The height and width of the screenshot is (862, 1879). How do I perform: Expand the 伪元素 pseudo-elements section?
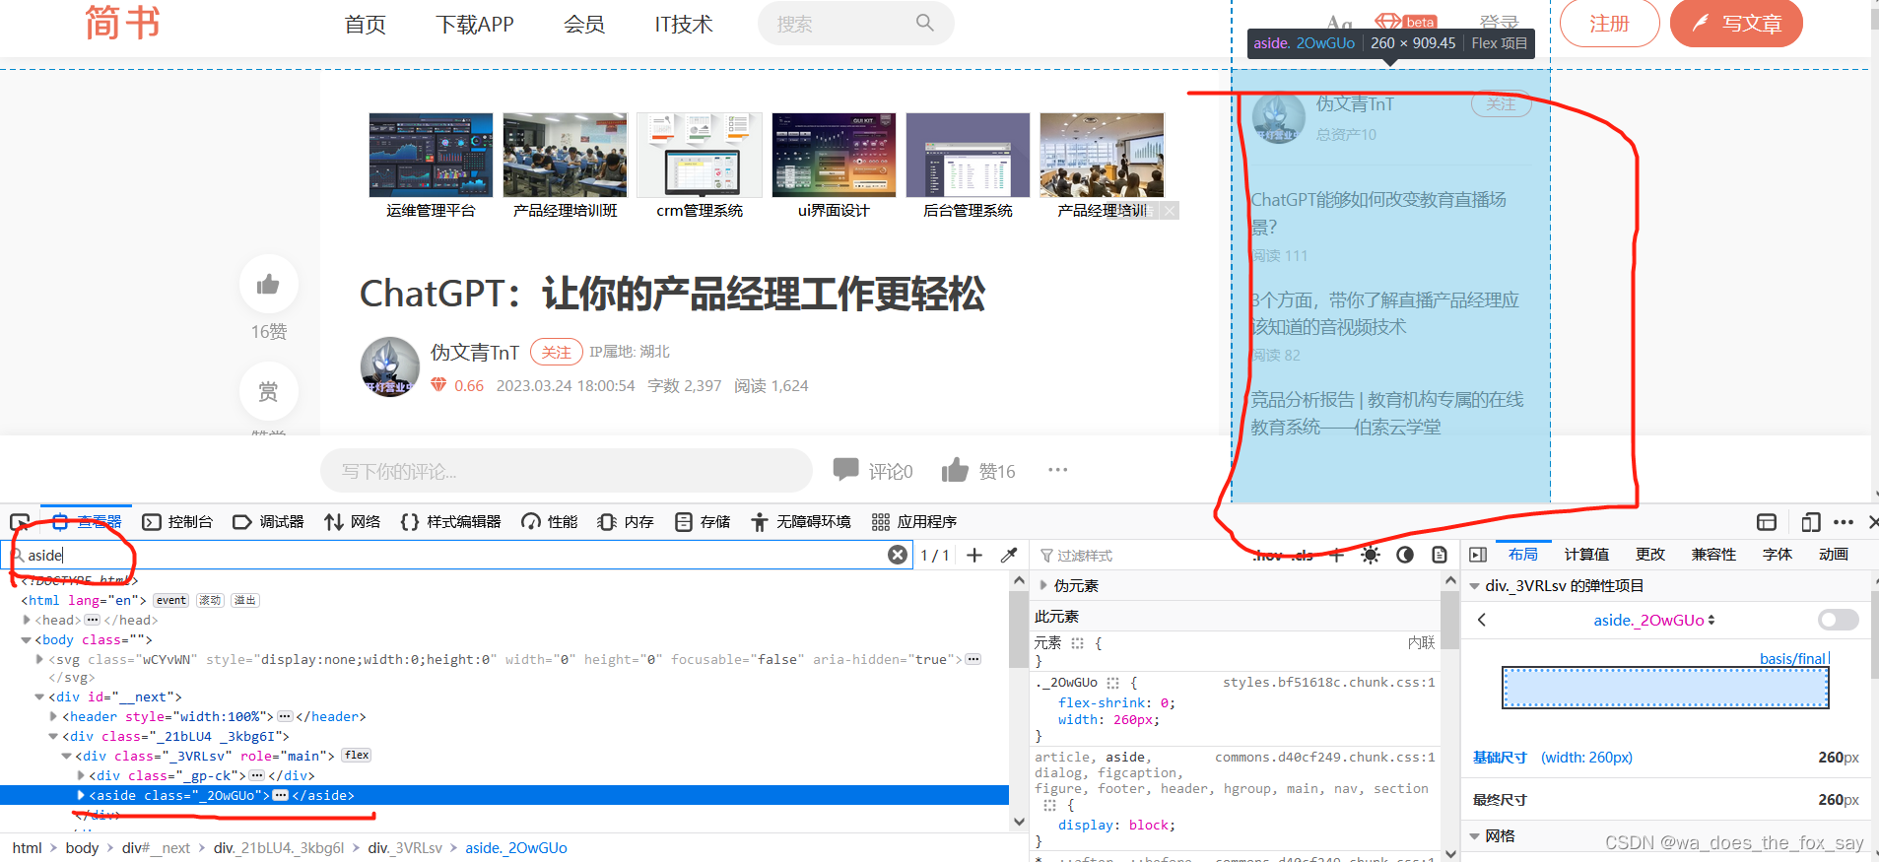coord(1043,585)
